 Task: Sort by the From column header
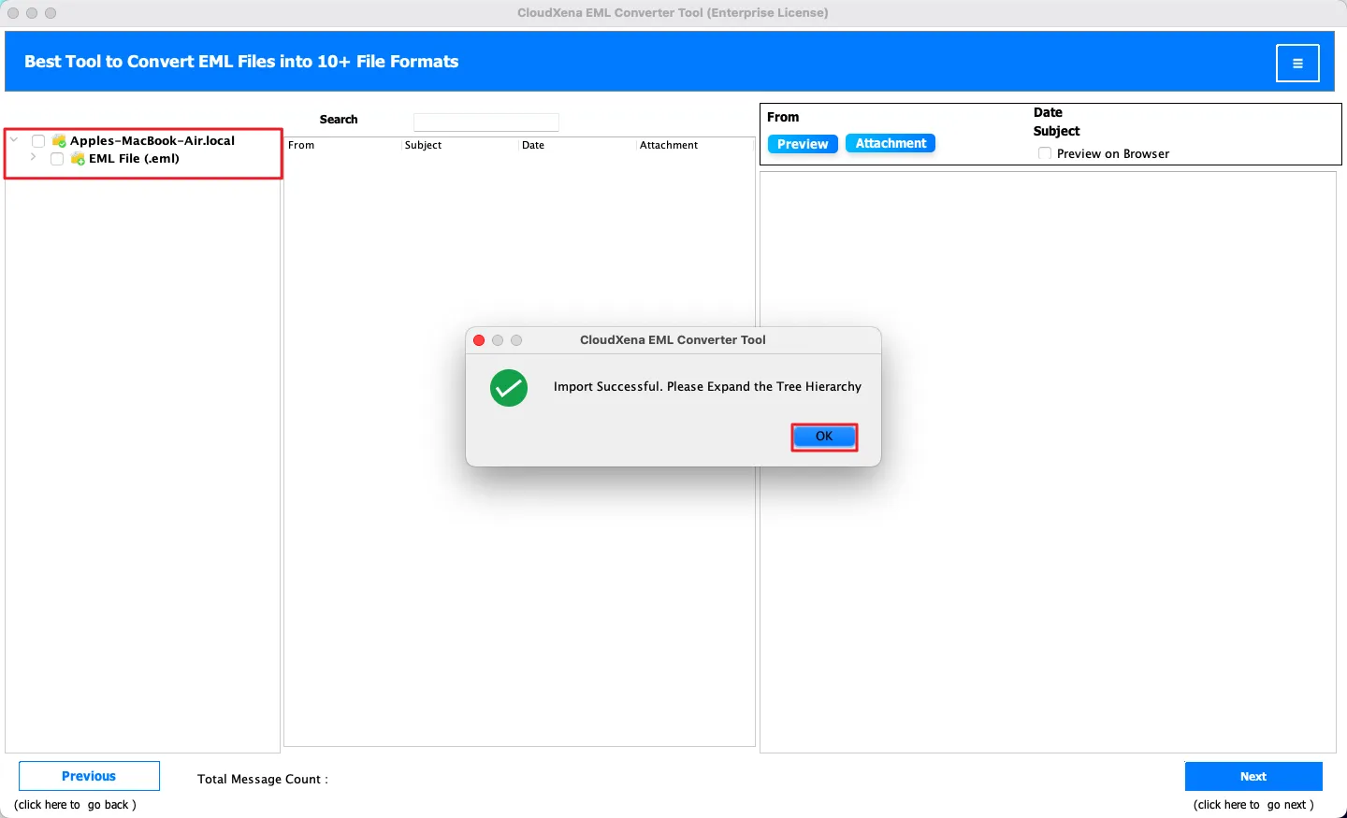tap(301, 145)
